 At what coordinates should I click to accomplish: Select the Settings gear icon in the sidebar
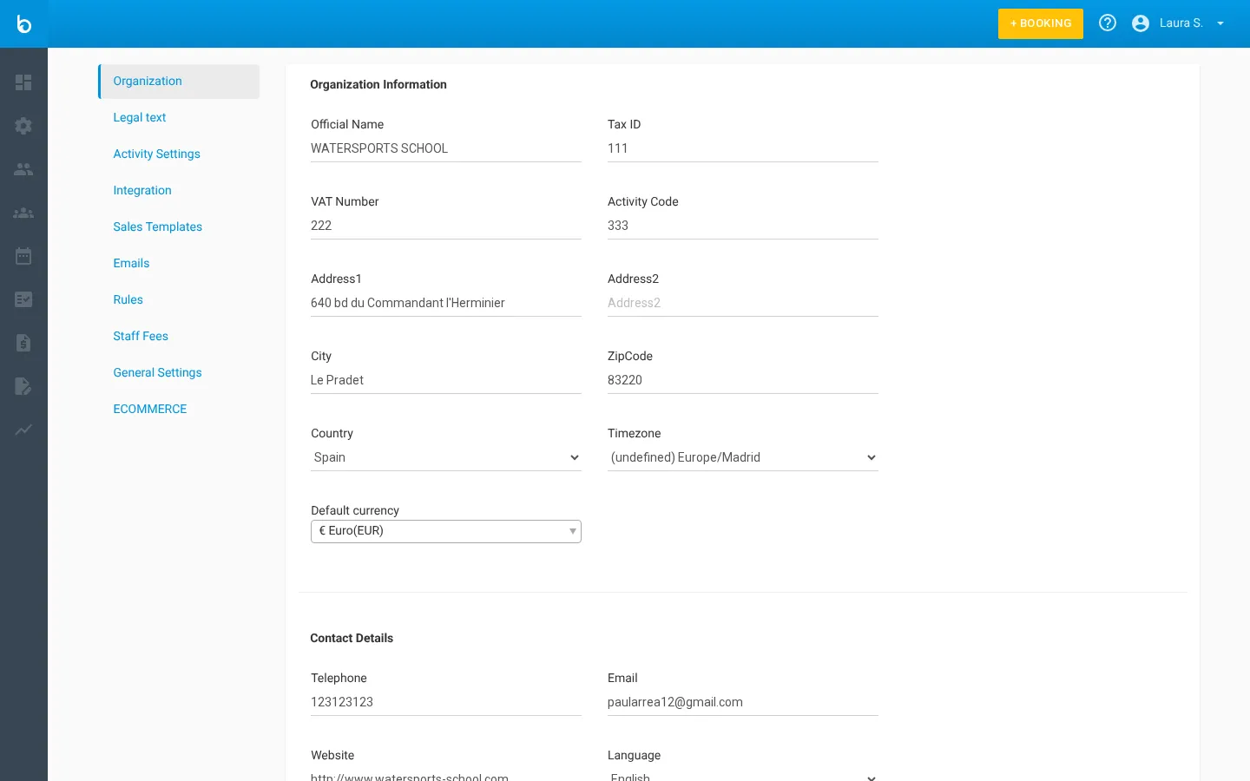[x=23, y=126]
